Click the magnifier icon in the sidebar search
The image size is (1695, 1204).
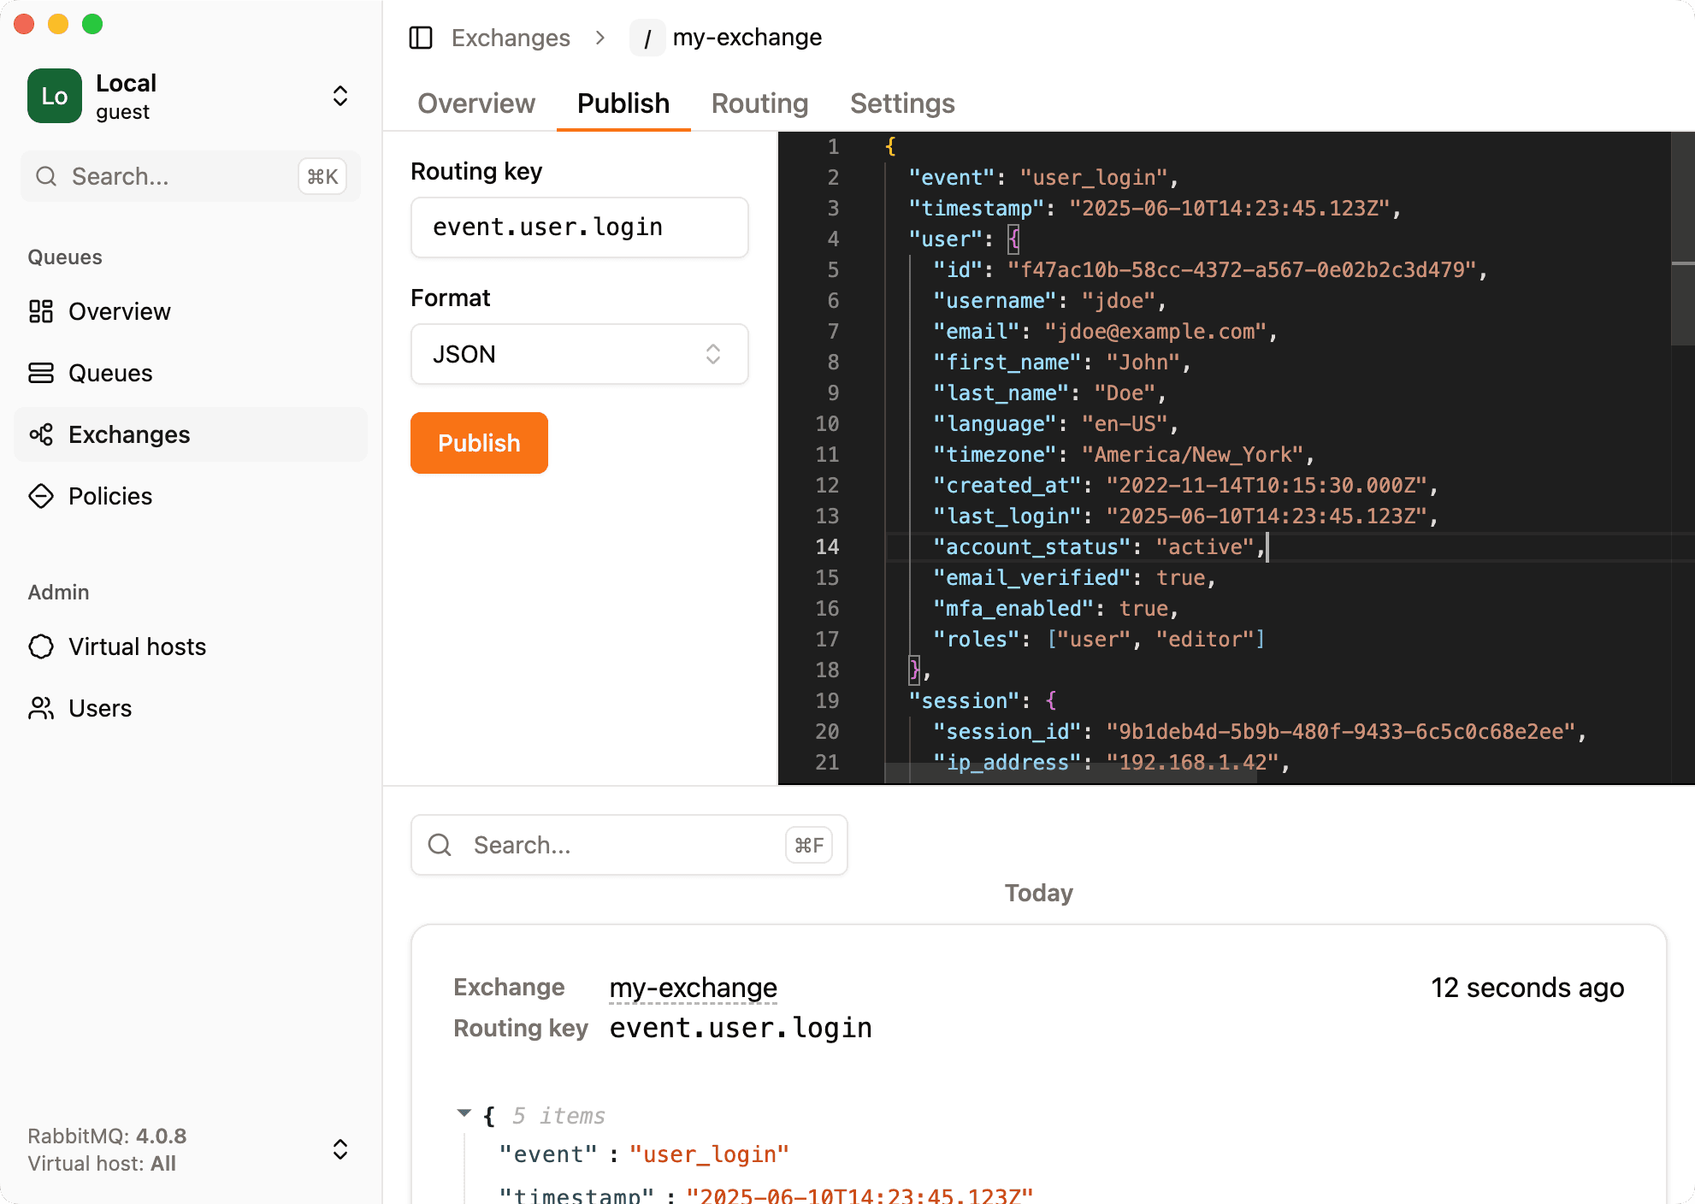46,176
